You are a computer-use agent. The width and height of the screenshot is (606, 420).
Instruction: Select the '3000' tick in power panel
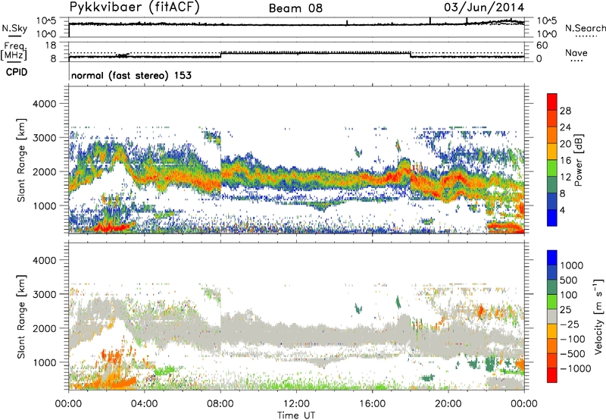(44, 138)
